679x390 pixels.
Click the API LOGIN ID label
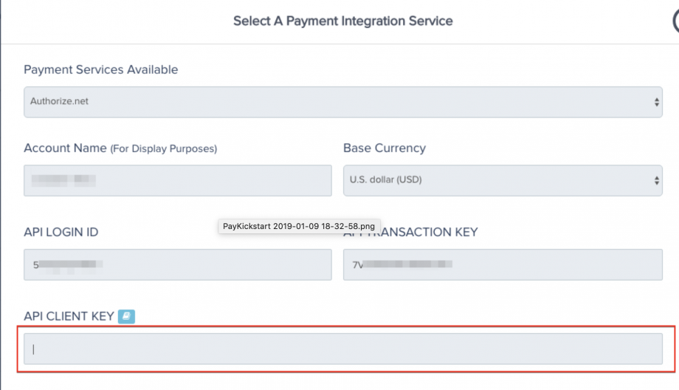click(61, 232)
